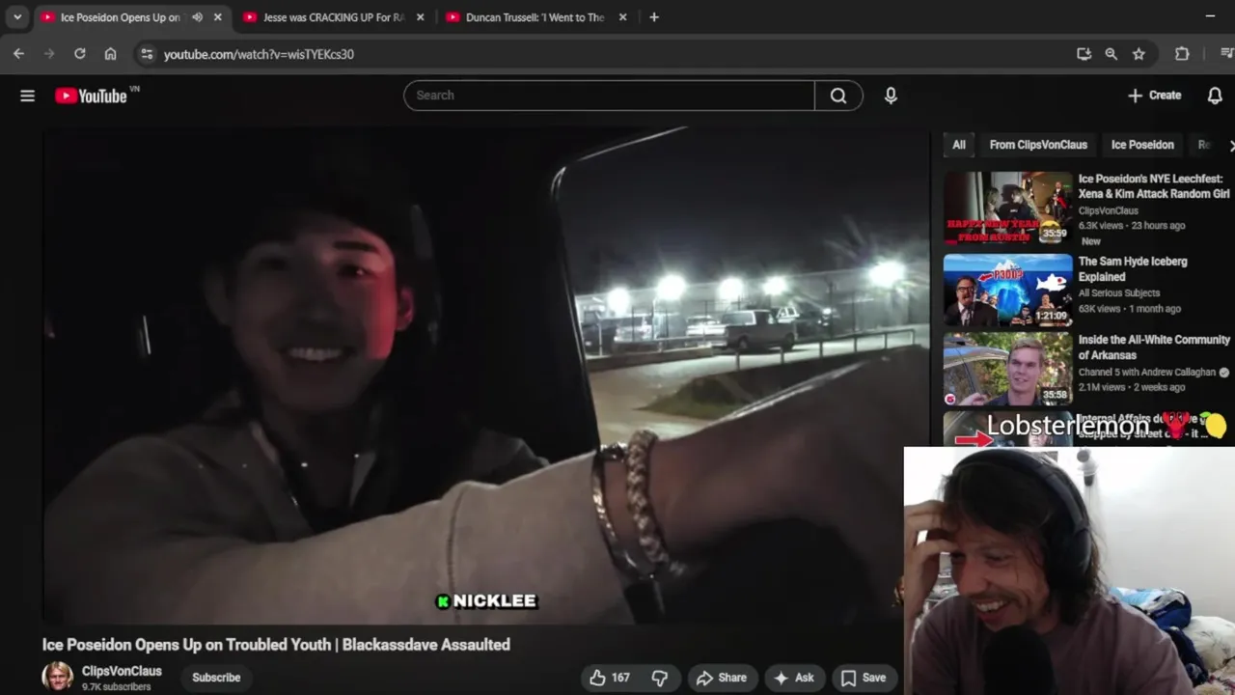Open The Sam Hyde Iceberg thumbnail

click(1007, 291)
